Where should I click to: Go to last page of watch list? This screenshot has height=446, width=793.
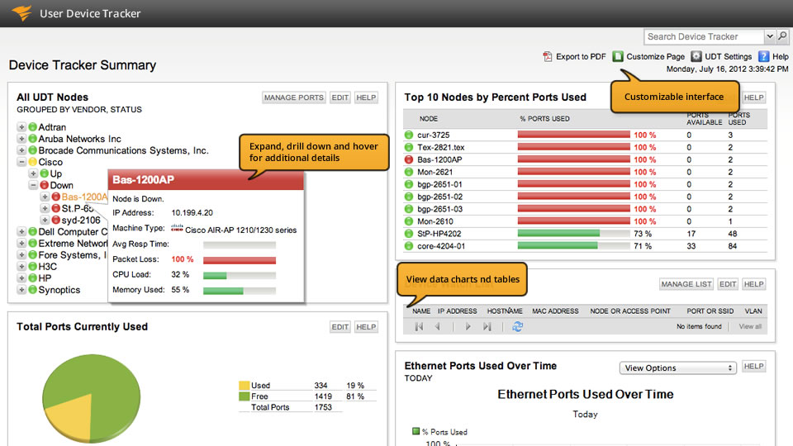coord(487,327)
